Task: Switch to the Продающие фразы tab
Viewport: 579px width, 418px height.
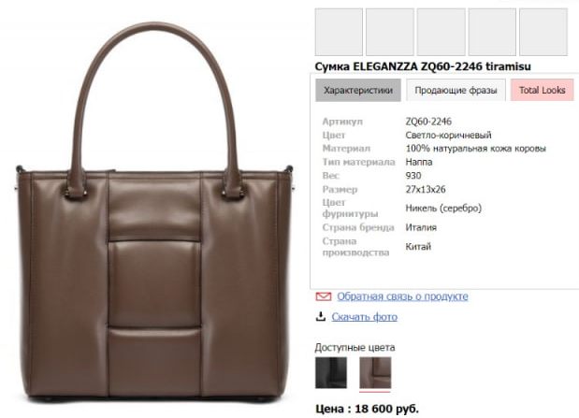Action: 456,90
